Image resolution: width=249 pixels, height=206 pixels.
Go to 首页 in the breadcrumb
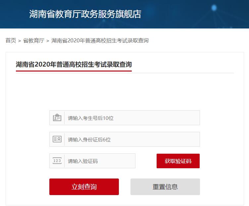click(x=11, y=40)
